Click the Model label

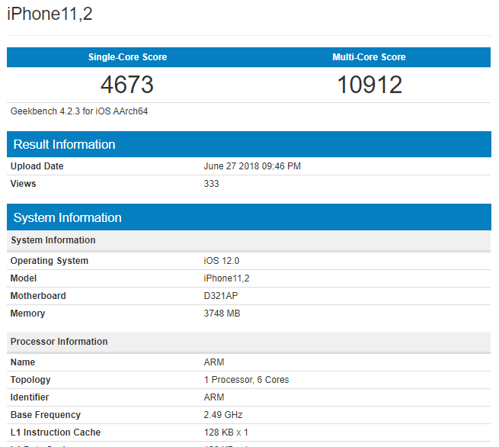point(24,278)
